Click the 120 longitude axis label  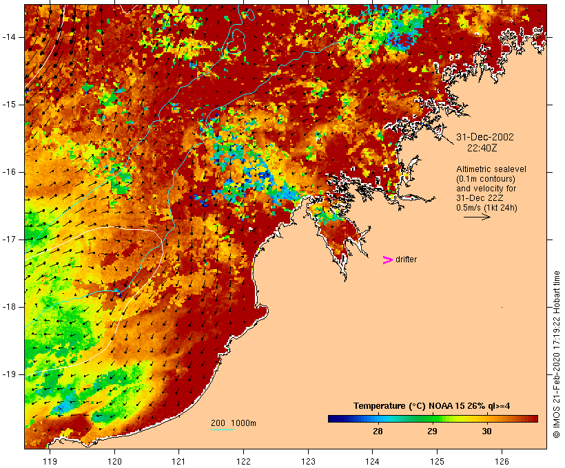(114, 461)
